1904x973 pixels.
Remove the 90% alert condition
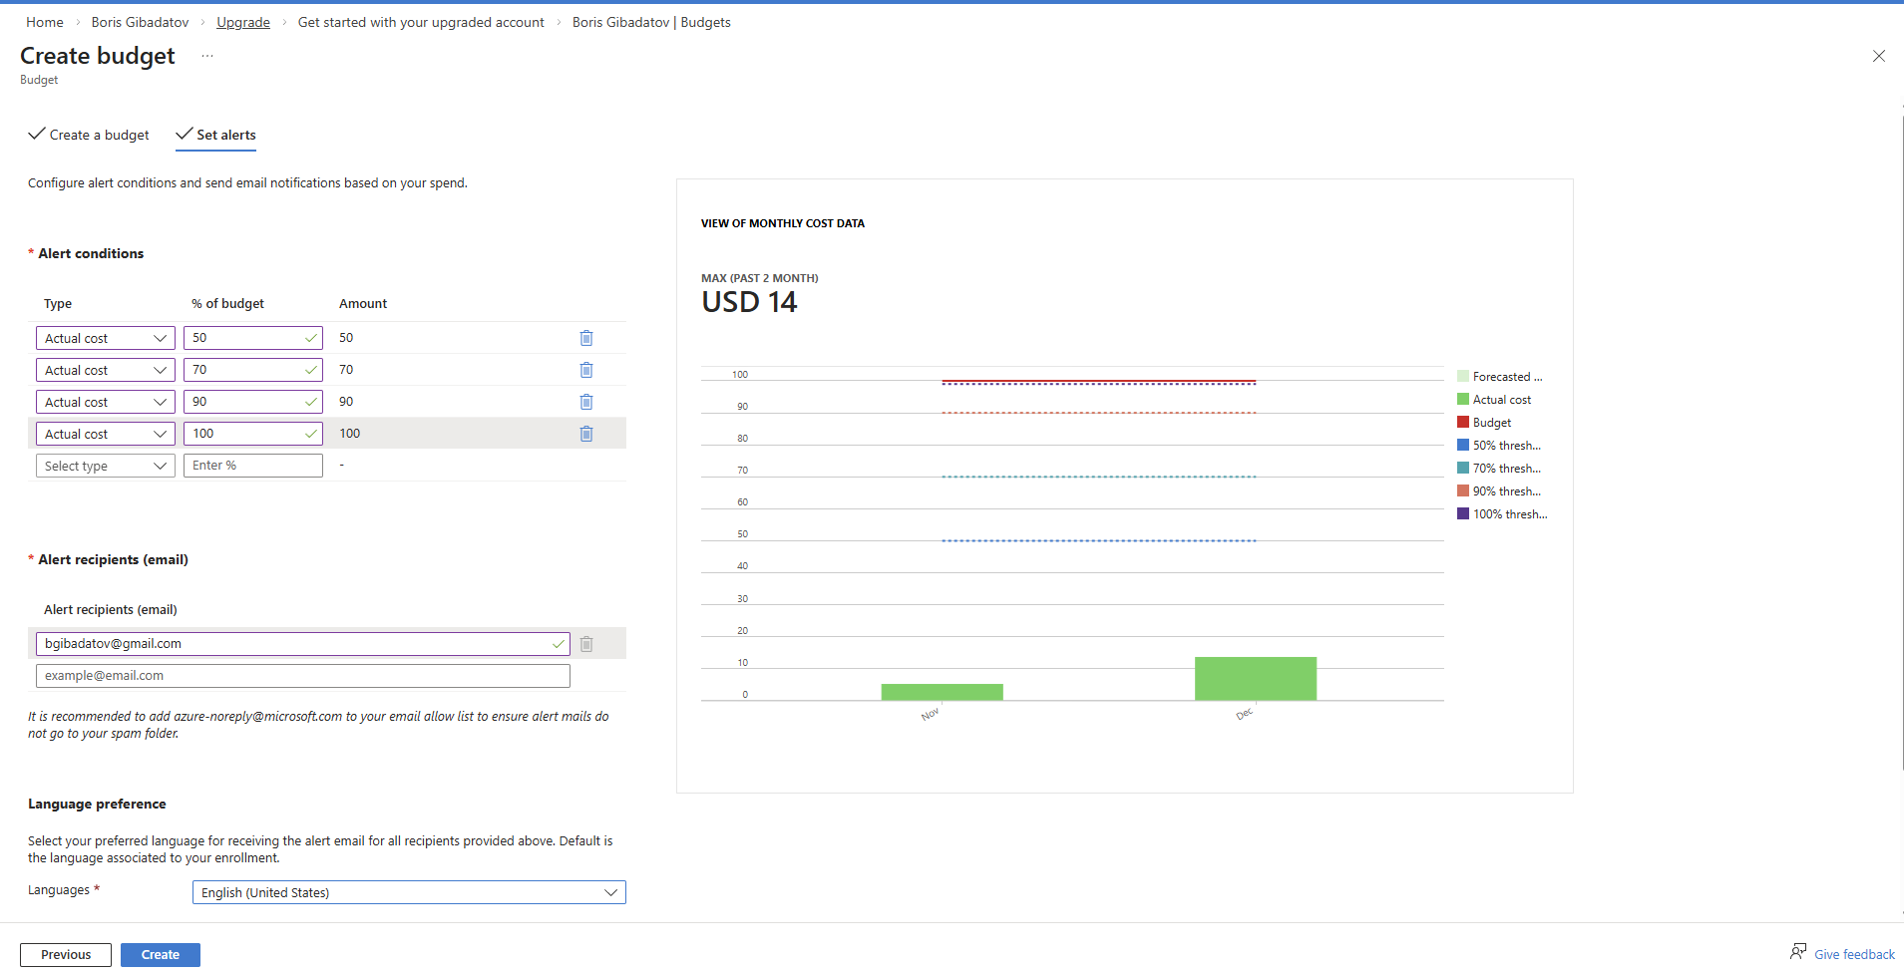point(586,402)
